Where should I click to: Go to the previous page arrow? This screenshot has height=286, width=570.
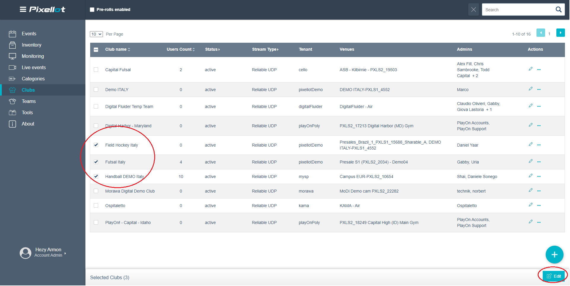pyautogui.click(x=541, y=33)
